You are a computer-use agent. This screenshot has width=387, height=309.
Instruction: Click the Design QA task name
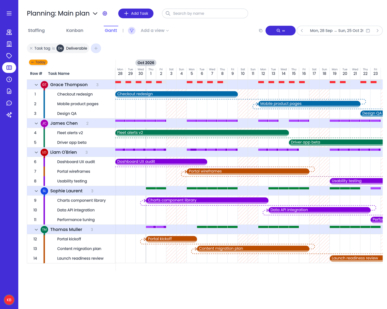coord(67,114)
